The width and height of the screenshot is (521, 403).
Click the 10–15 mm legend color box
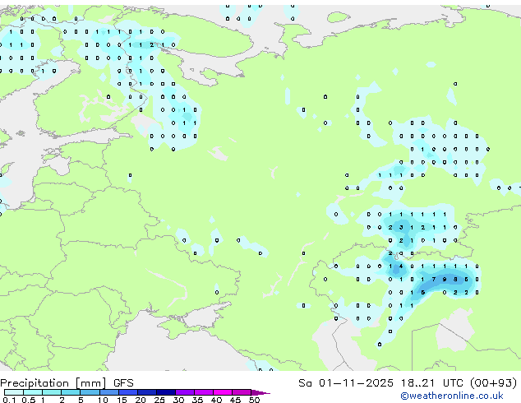109,392
